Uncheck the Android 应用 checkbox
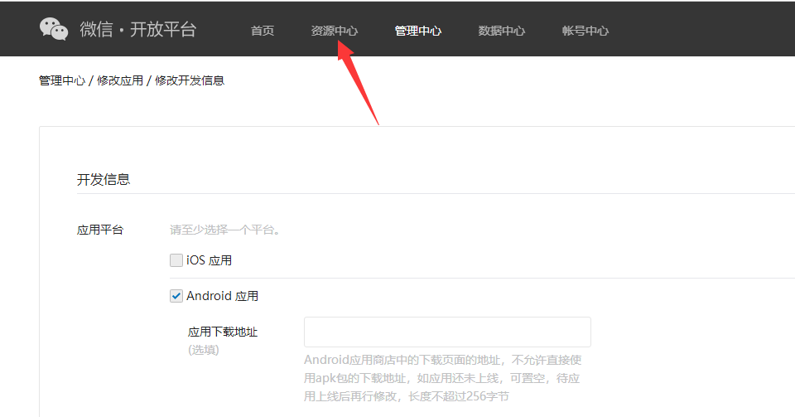795x417 pixels. pos(176,296)
